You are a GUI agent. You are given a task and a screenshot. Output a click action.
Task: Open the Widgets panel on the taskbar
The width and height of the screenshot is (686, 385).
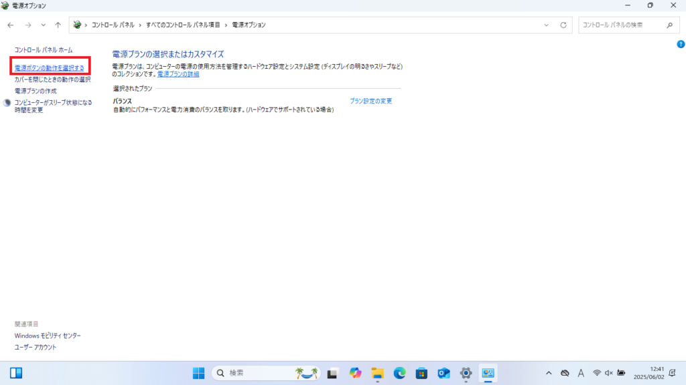point(16,373)
